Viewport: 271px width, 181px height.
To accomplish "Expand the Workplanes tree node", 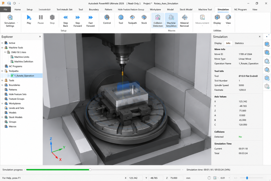I will tap(2, 103).
